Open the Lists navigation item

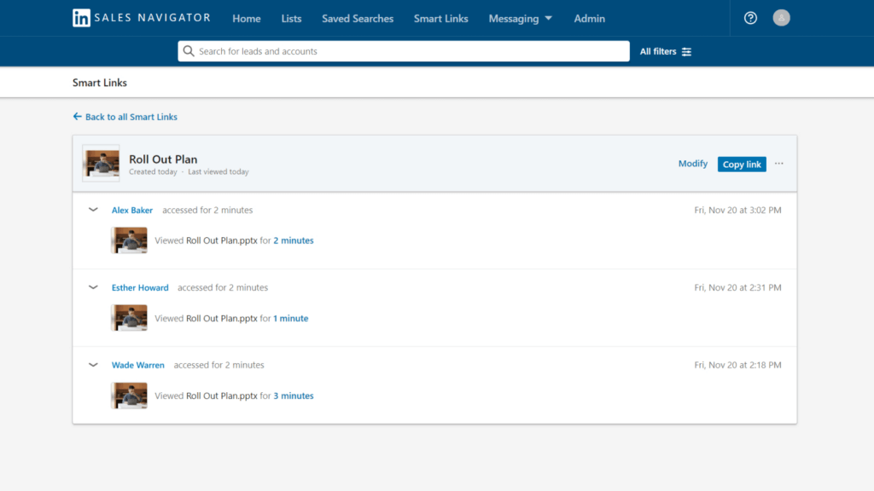[x=291, y=19]
